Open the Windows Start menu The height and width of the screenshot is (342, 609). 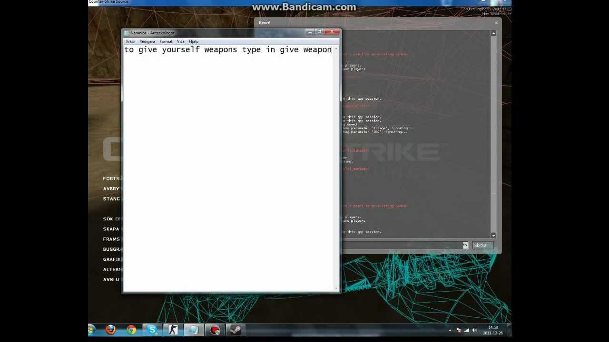91,330
